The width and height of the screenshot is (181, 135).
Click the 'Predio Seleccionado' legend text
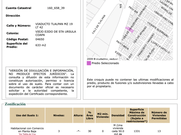105,63
